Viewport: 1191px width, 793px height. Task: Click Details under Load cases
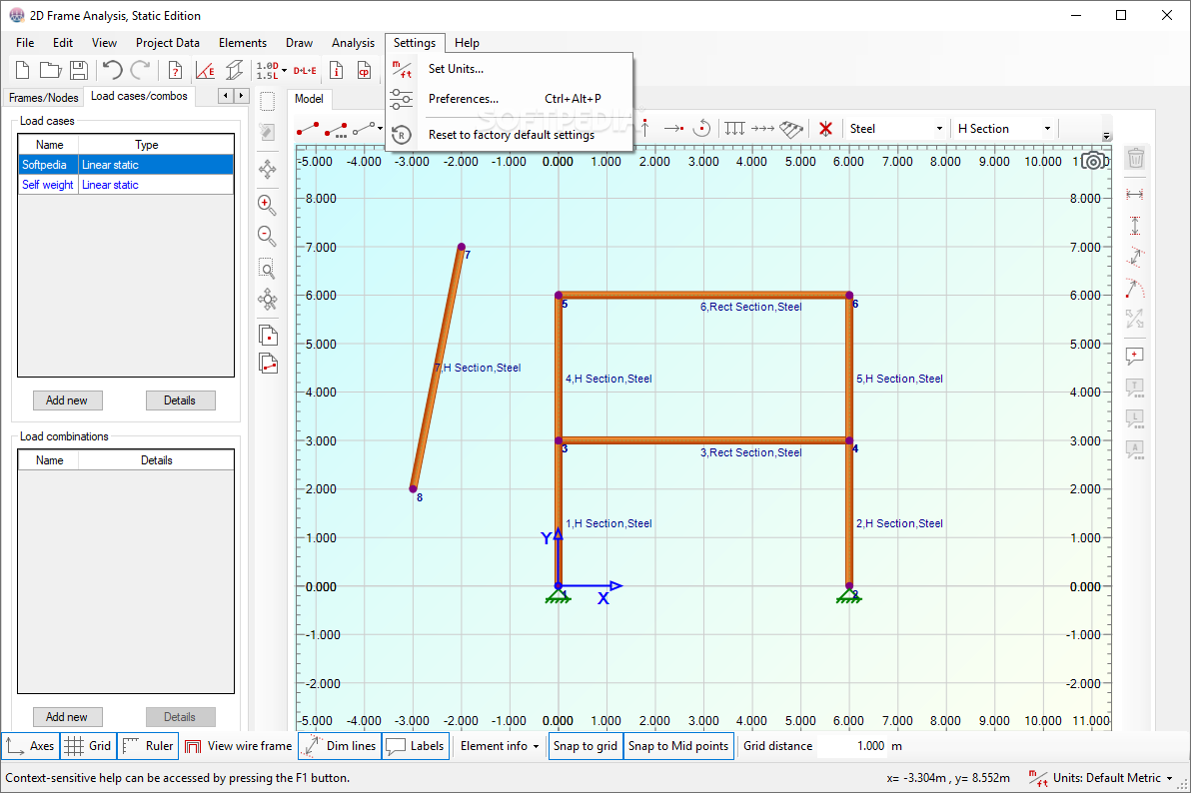(x=180, y=400)
